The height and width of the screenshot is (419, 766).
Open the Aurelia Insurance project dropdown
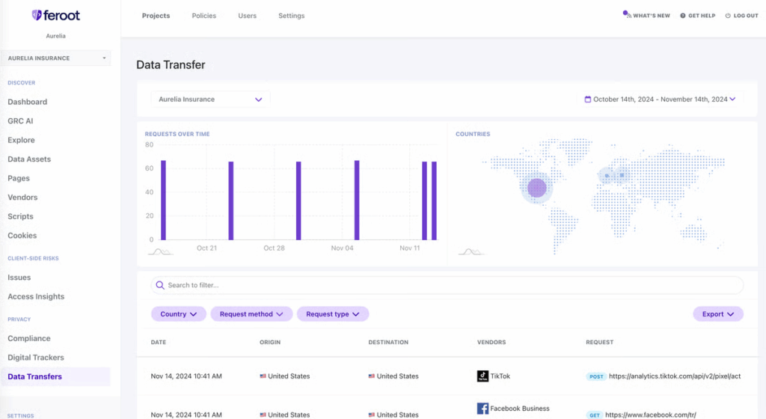(x=210, y=99)
